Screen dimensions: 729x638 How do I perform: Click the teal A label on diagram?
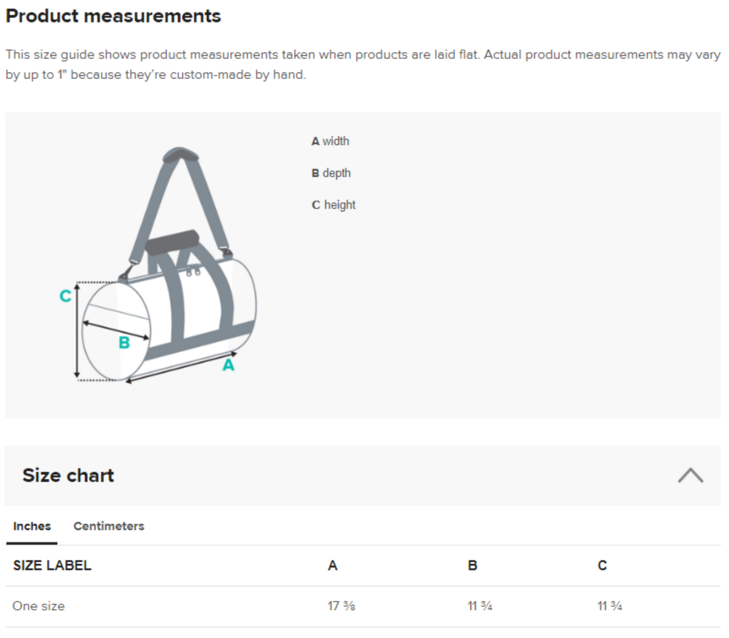[228, 365]
